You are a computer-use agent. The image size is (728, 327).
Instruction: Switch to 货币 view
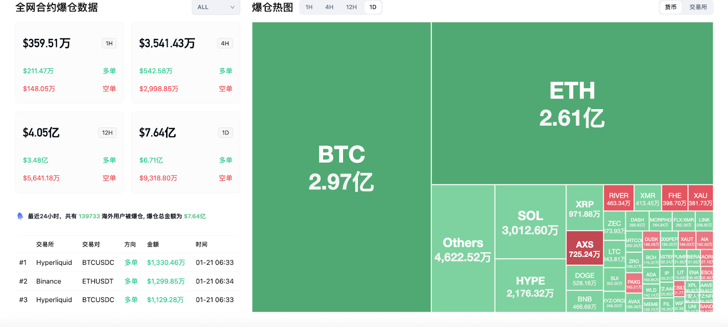[670, 7]
